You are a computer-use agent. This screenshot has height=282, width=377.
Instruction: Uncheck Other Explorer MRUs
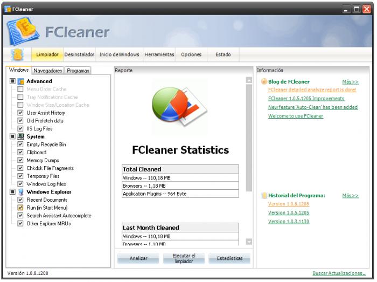pyautogui.click(x=20, y=223)
